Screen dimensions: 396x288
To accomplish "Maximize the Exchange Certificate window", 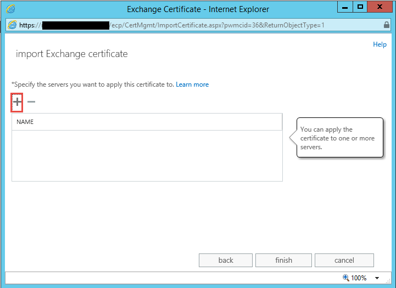I will coord(360,7).
